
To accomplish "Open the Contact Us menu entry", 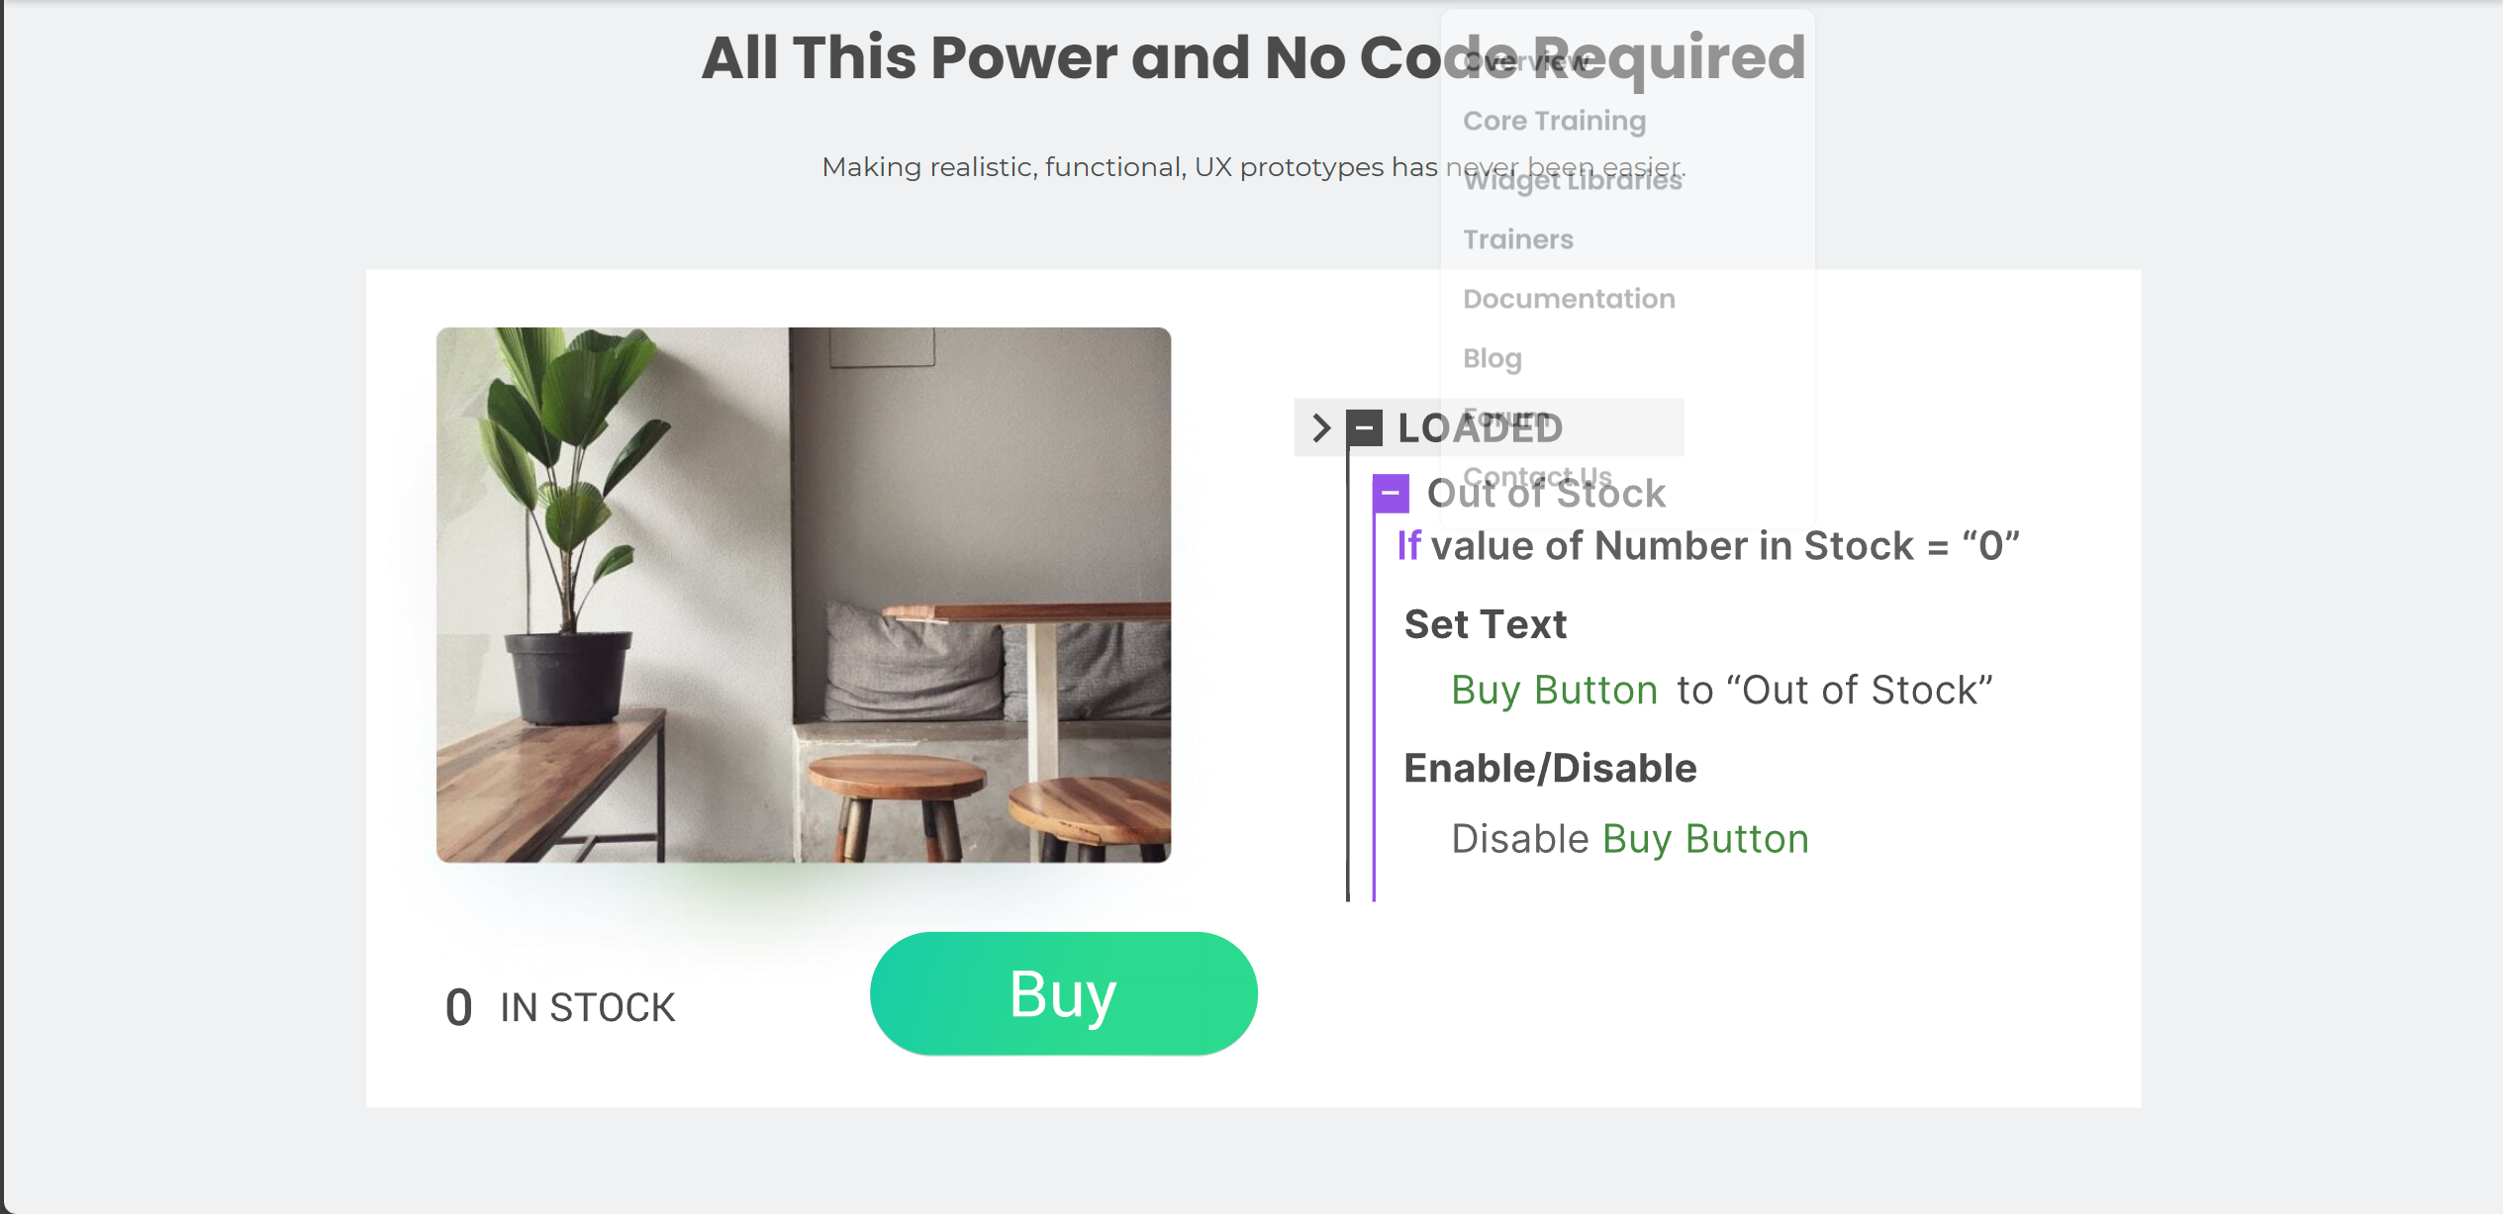I will (1537, 476).
